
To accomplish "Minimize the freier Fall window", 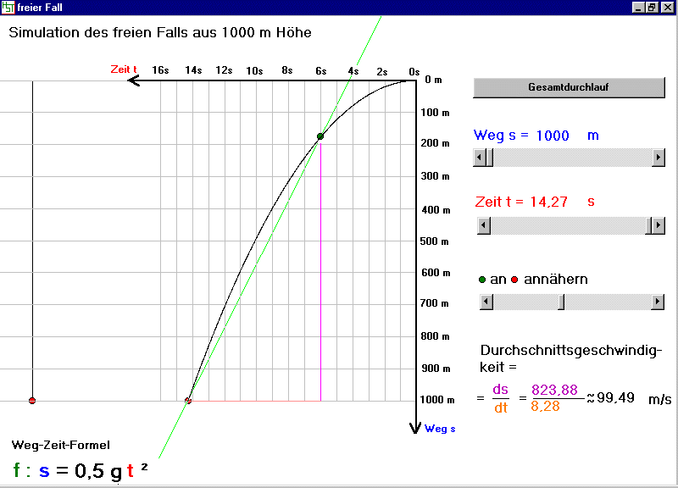I will 638,8.
